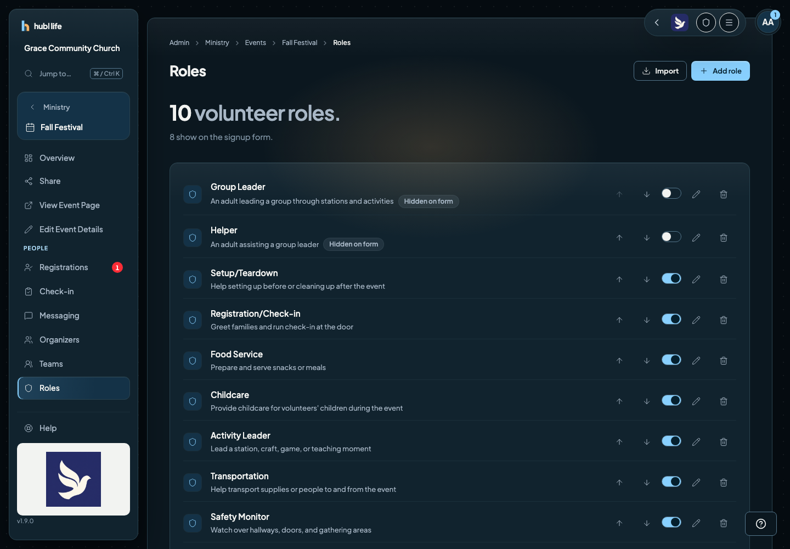
Task: Open Registrations in sidebar
Action: pos(74,267)
